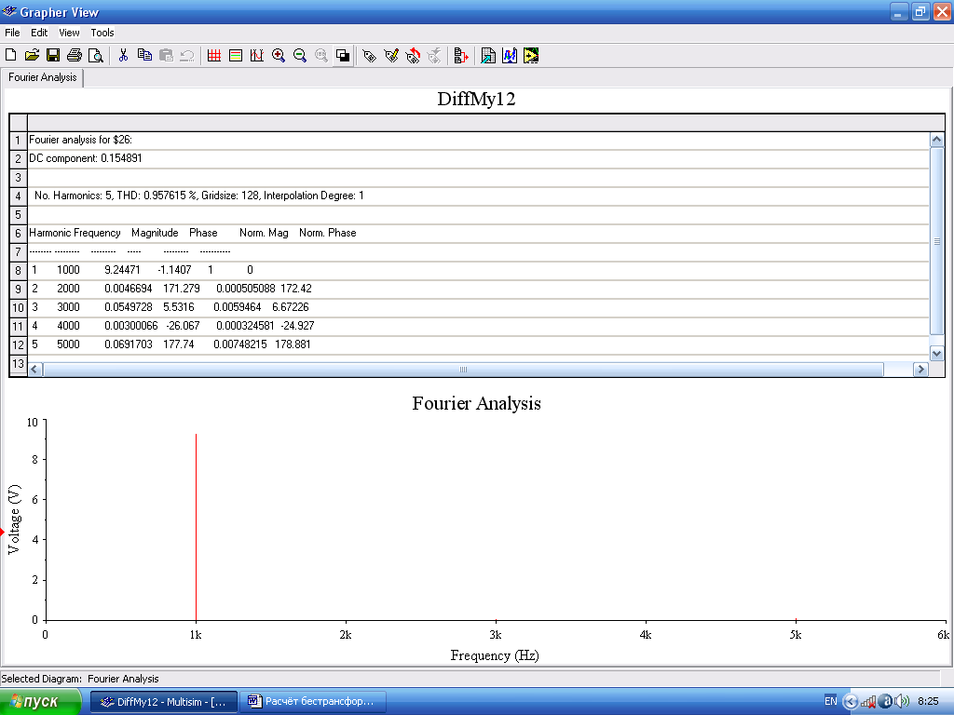Click the Cut scissors icon
The image size is (954, 715).
[x=123, y=56]
